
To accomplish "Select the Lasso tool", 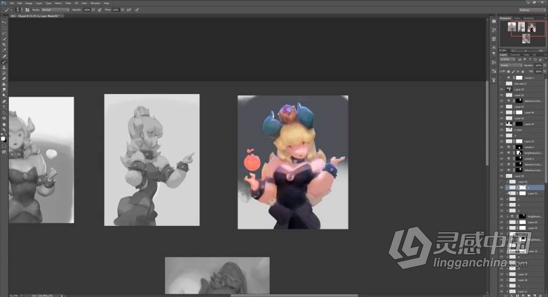I will [x=4, y=33].
